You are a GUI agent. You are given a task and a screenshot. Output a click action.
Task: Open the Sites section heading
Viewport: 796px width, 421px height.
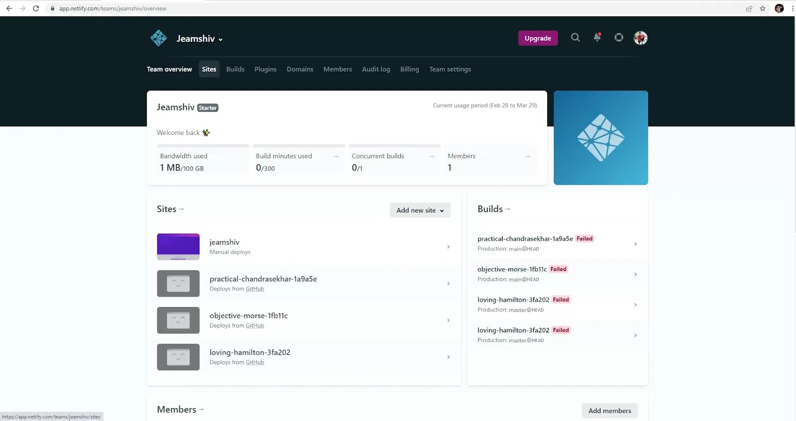click(x=167, y=209)
